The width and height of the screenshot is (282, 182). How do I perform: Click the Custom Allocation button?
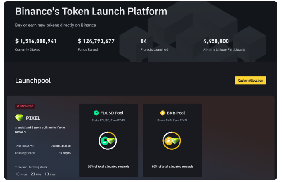(x=250, y=80)
